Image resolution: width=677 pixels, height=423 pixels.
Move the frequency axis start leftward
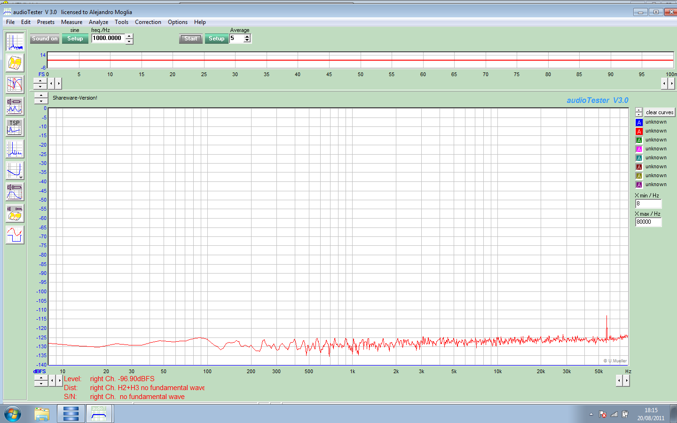(x=52, y=380)
